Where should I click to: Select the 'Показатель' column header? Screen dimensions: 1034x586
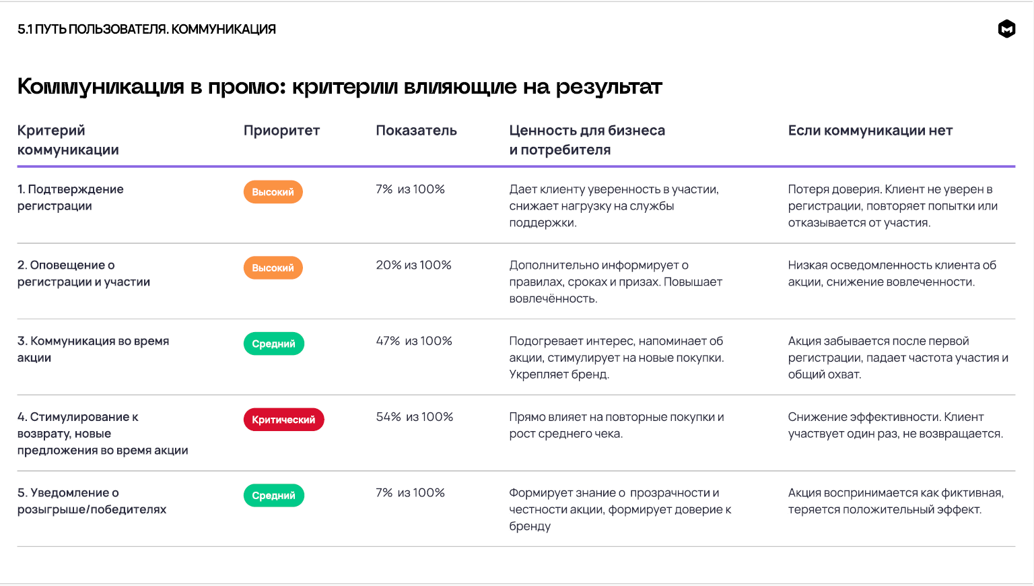point(416,131)
